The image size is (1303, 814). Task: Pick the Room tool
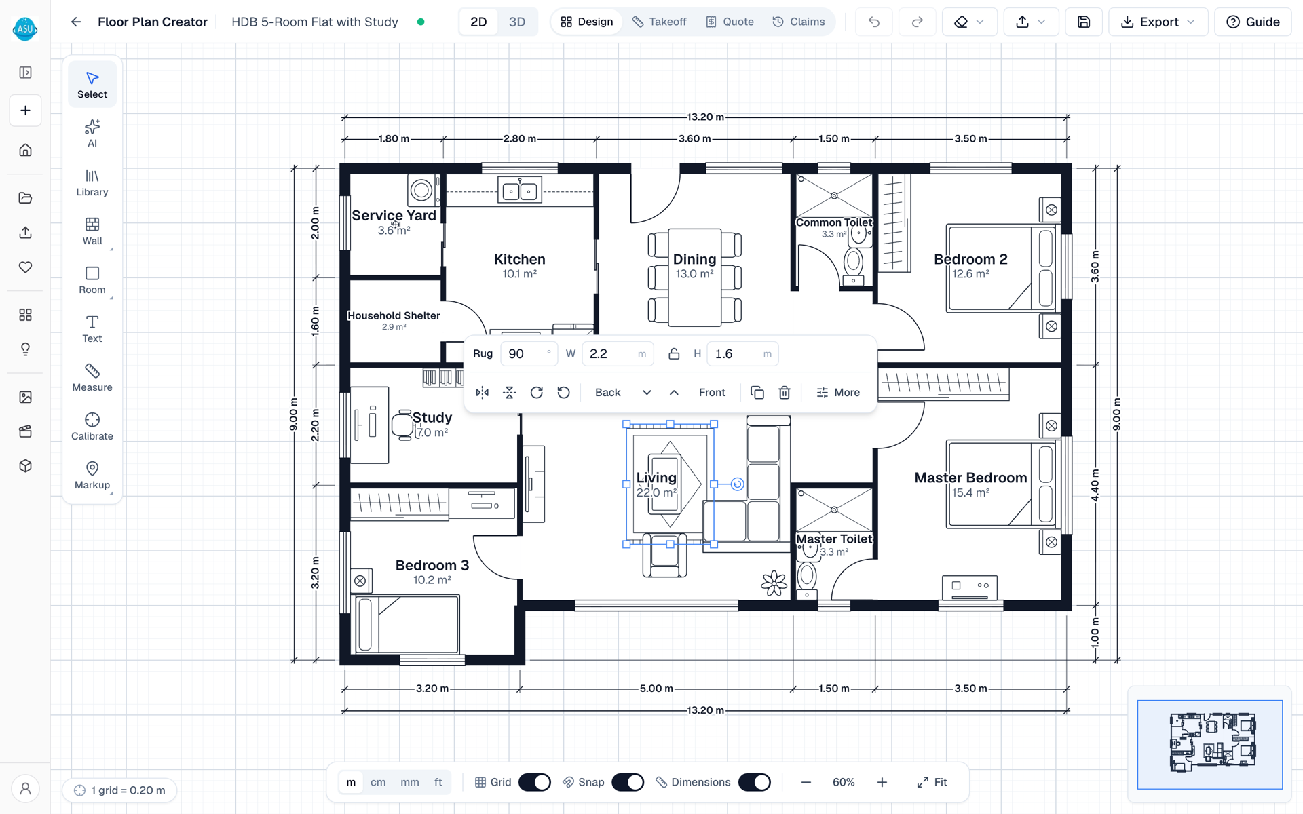(92, 279)
